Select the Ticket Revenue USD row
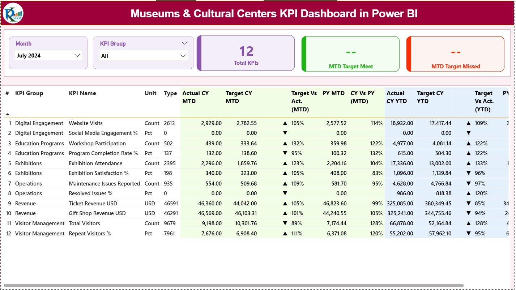The image size is (516, 290). (93, 203)
